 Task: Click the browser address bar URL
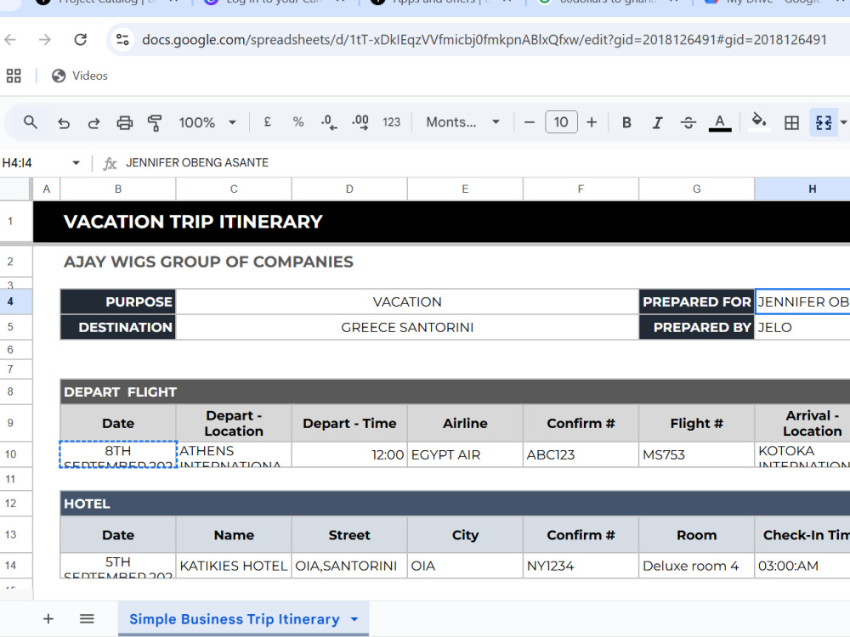pyautogui.click(x=484, y=40)
